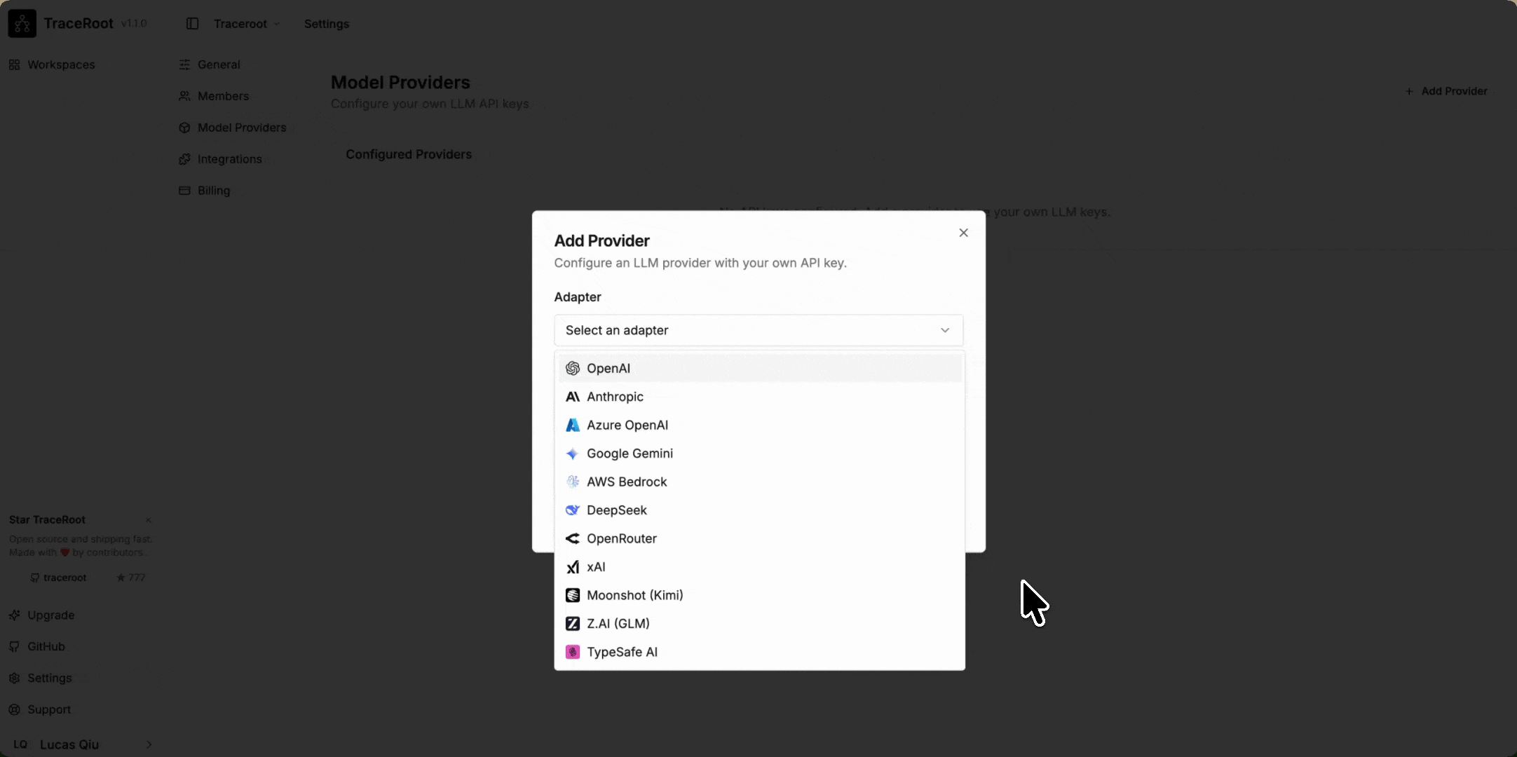This screenshot has height=757, width=1517.
Task: Select Google Gemini adapter option
Action: tap(760, 453)
